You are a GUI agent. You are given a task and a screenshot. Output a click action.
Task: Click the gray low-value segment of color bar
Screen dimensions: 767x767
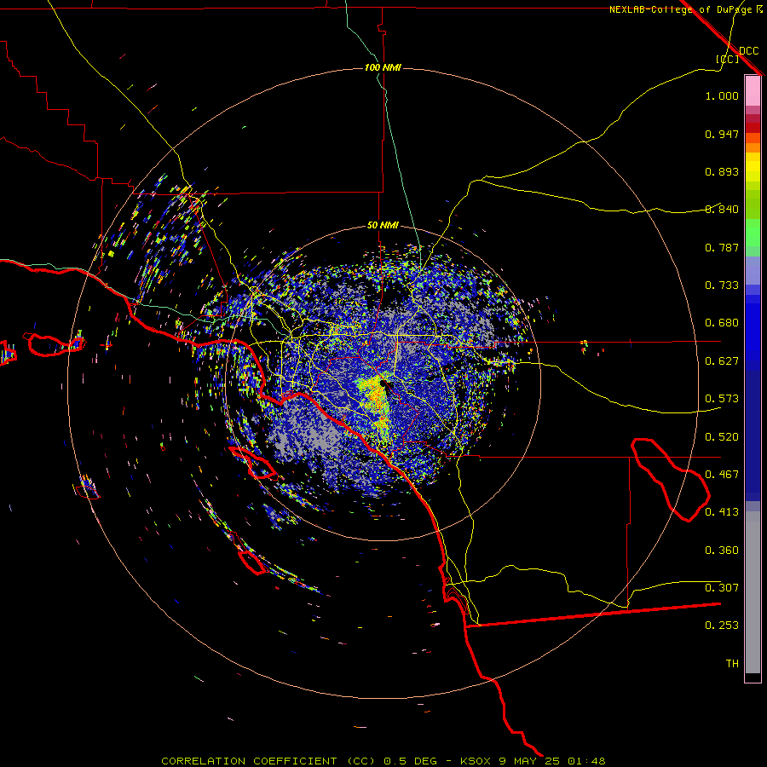[x=753, y=592]
